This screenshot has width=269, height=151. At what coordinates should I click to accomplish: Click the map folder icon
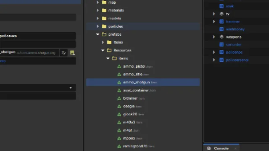click(104, 3)
